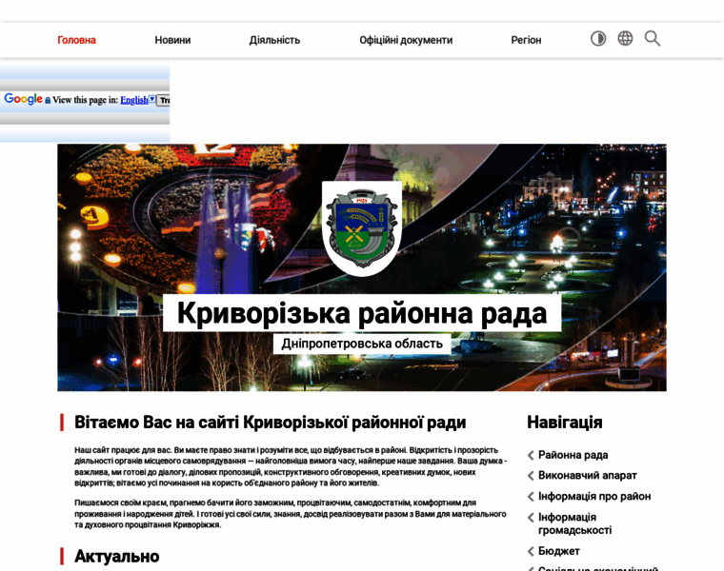Image resolution: width=724 pixels, height=571 pixels.
Task: Expand the Інформація про район chevron
Action: [x=531, y=497]
